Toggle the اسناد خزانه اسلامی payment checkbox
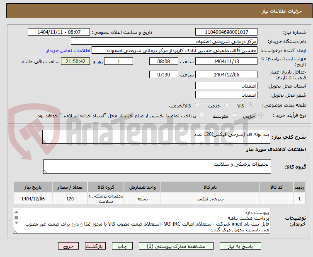The image size is (313, 257). click(201, 115)
